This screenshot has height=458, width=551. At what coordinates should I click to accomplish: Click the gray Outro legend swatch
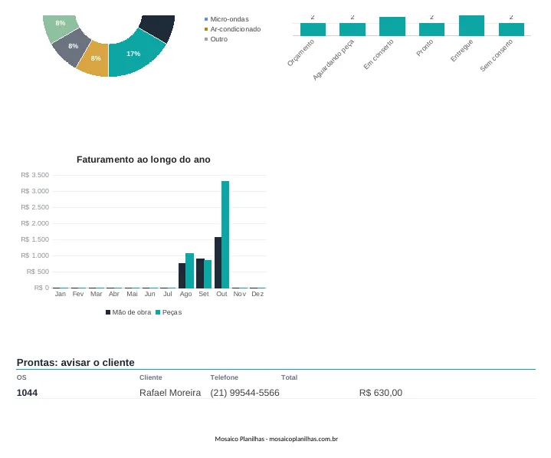pyautogui.click(x=206, y=39)
